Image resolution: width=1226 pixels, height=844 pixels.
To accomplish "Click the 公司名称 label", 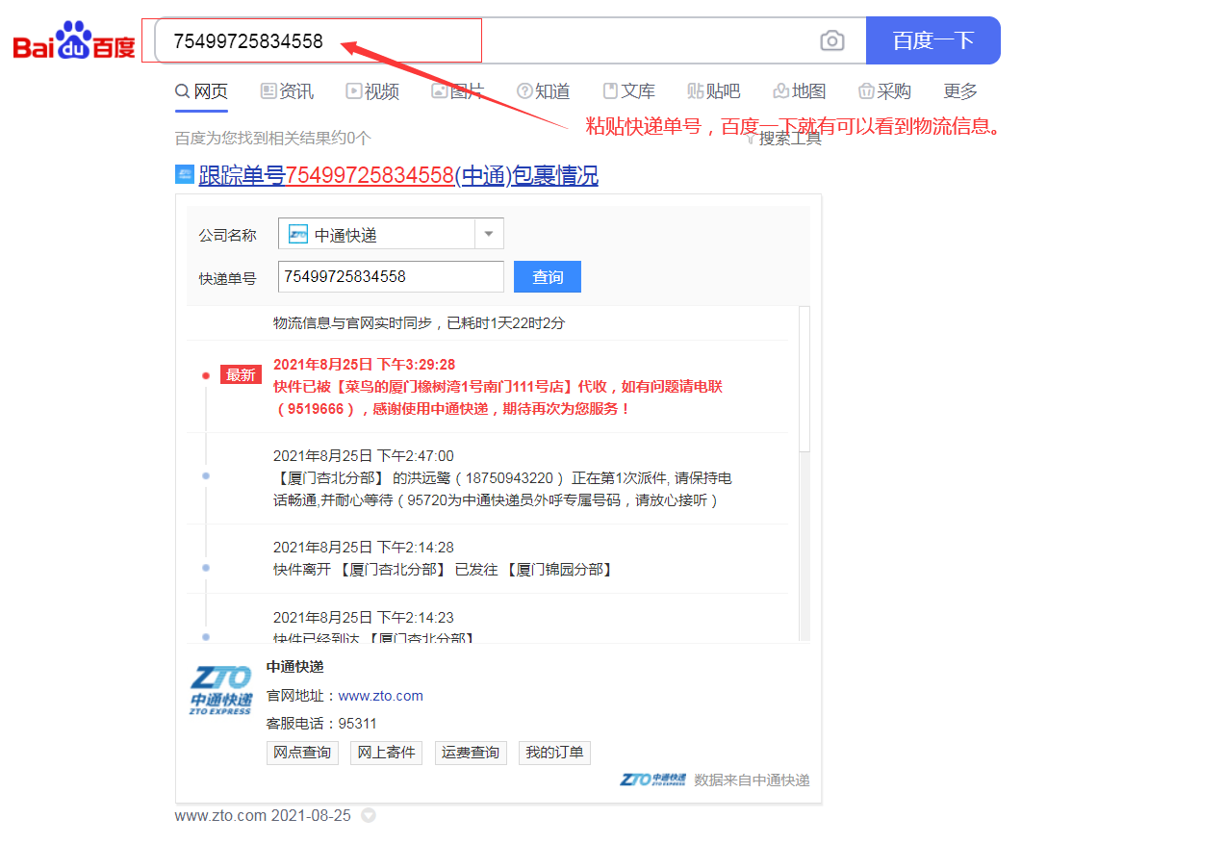I will pos(228,235).
